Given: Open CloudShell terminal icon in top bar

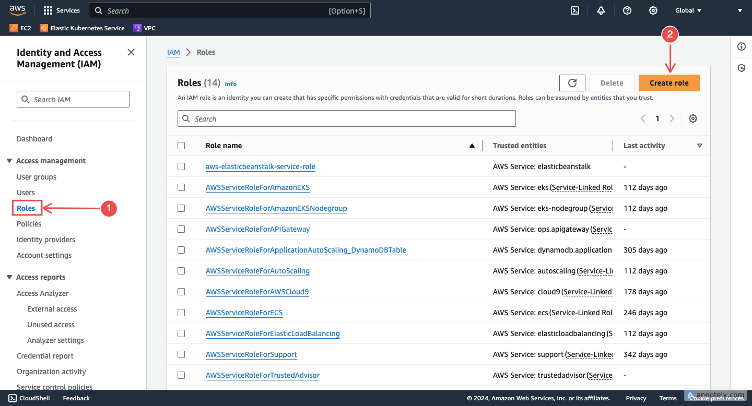Looking at the screenshot, I should pyautogui.click(x=575, y=10).
